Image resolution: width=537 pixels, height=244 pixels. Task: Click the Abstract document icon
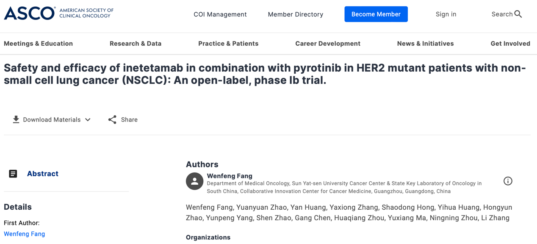13,174
